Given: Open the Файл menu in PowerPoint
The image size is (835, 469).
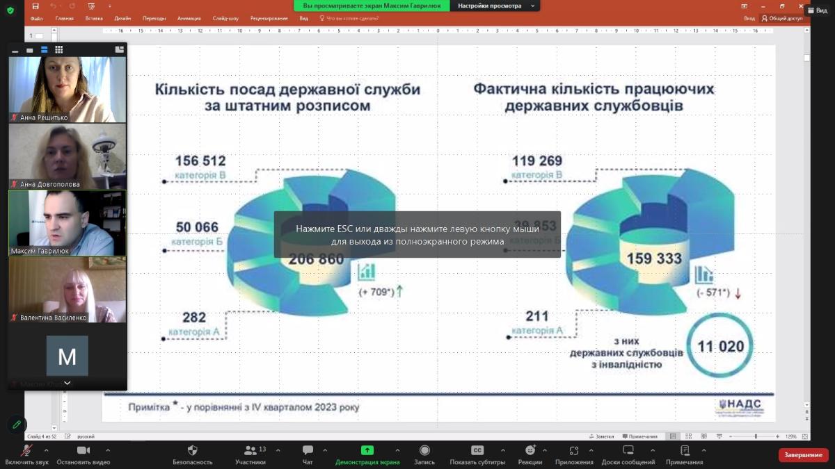Looking at the screenshot, I should click(37, 18).
